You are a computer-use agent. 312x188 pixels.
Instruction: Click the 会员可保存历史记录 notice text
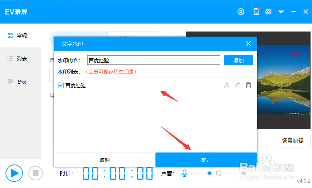click(111, 72)
